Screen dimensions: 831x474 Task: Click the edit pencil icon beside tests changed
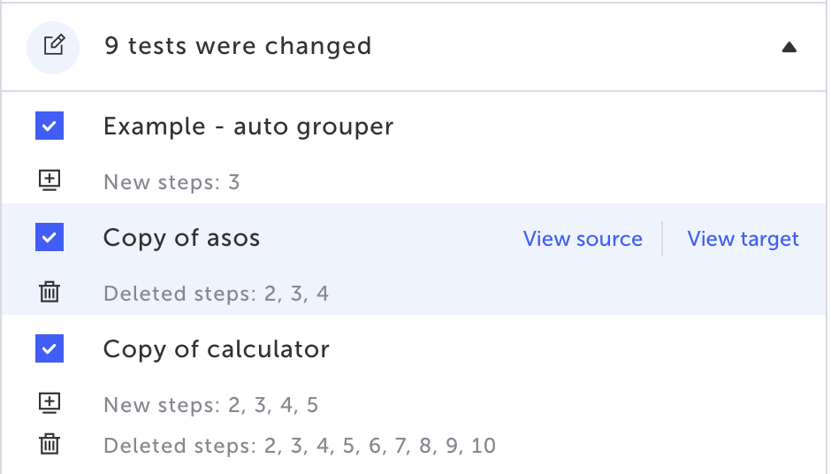point(53,46)
